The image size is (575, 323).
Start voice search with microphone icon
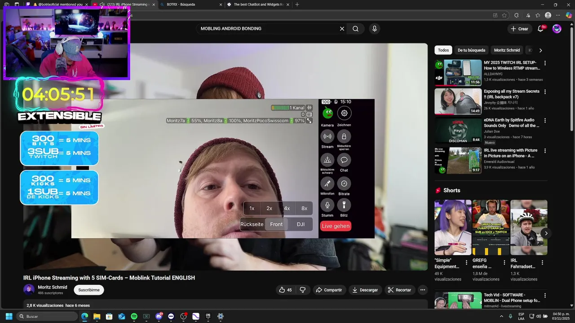point(375,29)
